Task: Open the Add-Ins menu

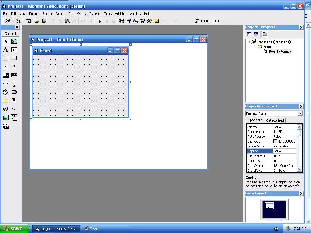Action: 121,14
